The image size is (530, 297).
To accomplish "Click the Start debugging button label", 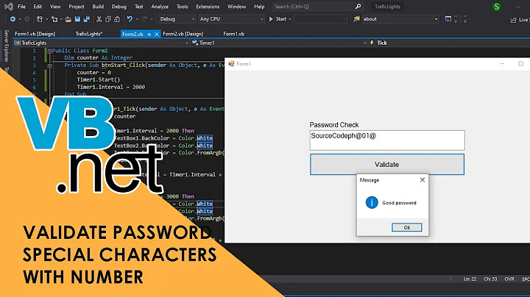I will pyautogui.click(x=281, y=19).
